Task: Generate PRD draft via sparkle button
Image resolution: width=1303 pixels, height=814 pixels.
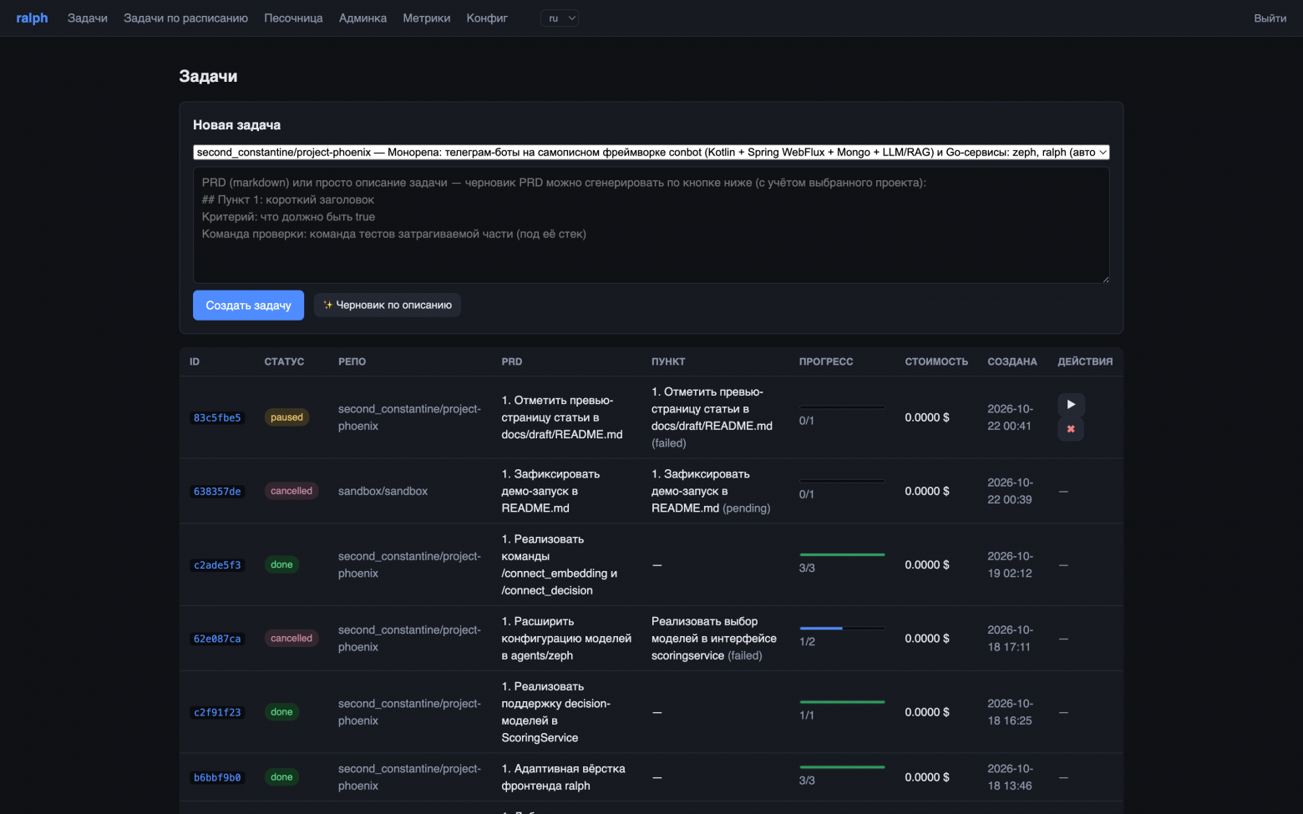Action: pos(388,305)
